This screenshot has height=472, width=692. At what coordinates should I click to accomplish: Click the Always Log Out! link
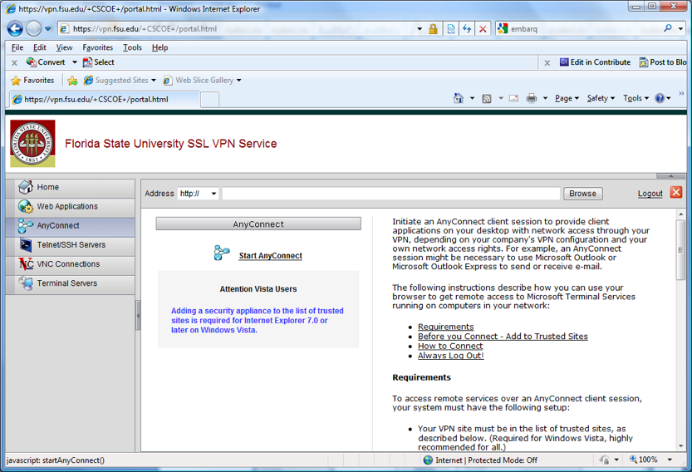click(450, 356)
